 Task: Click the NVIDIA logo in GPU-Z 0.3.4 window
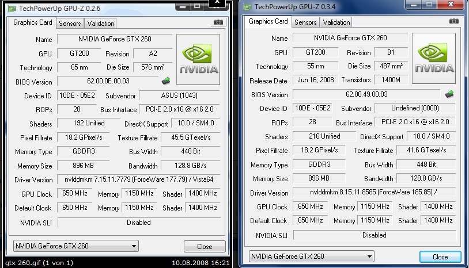(434, 58)
